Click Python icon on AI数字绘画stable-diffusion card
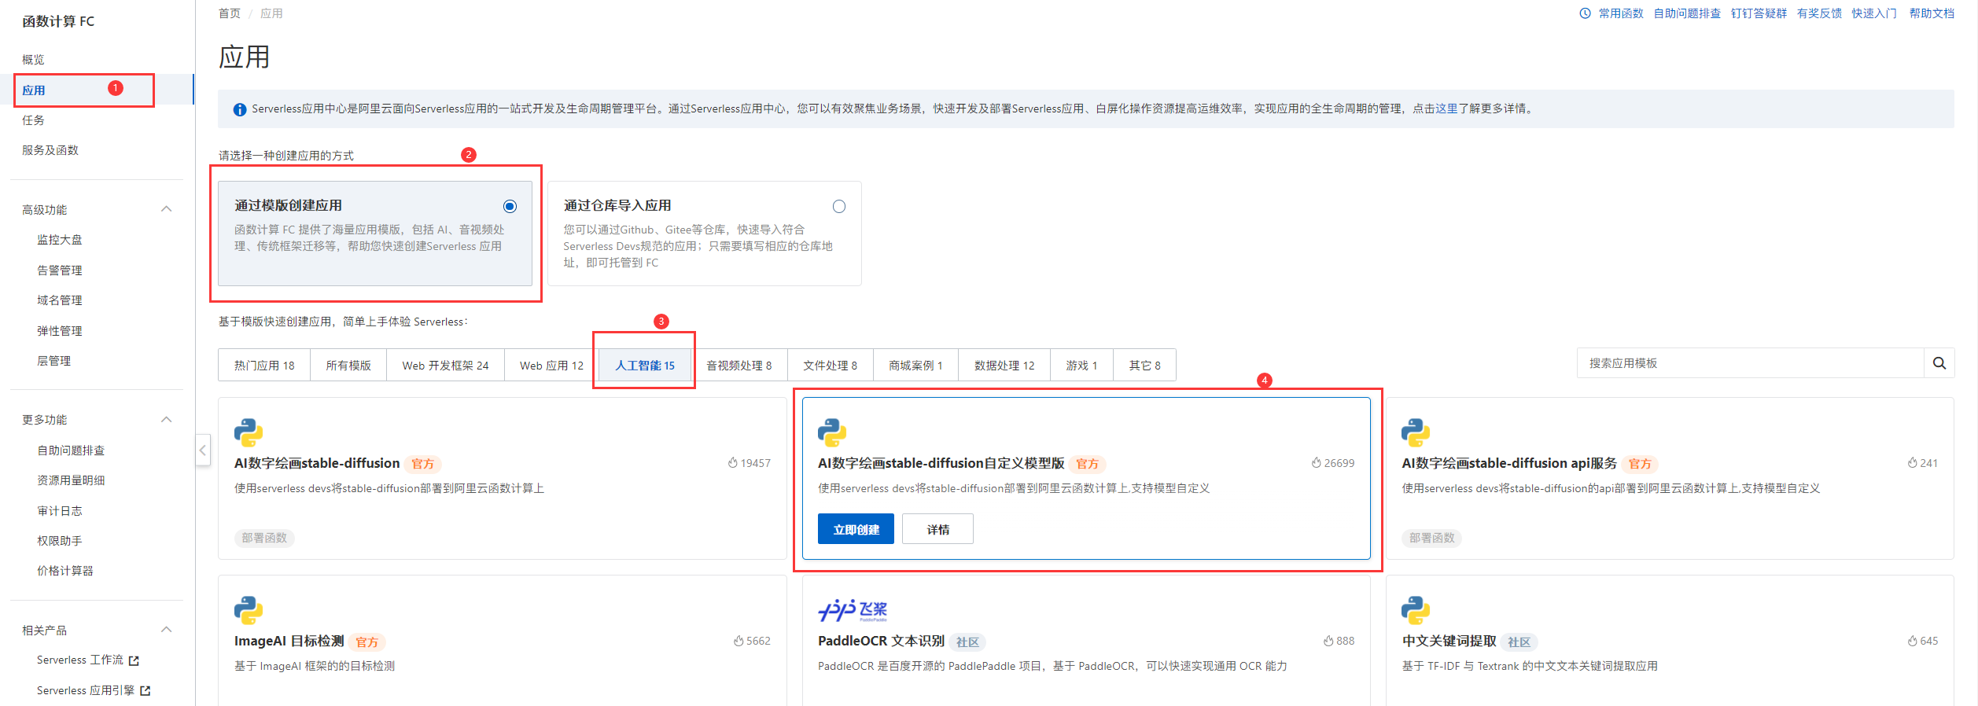1978x706 pixels. coord(249,432)
